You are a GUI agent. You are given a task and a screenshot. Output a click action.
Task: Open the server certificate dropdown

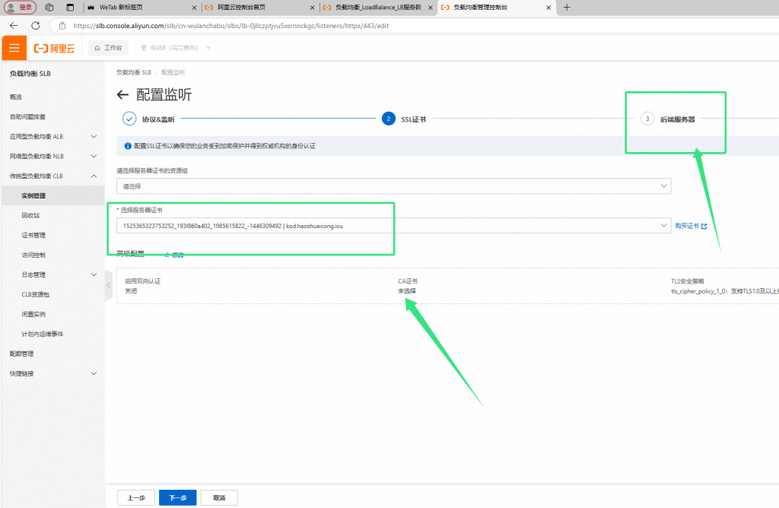[393, 226]
